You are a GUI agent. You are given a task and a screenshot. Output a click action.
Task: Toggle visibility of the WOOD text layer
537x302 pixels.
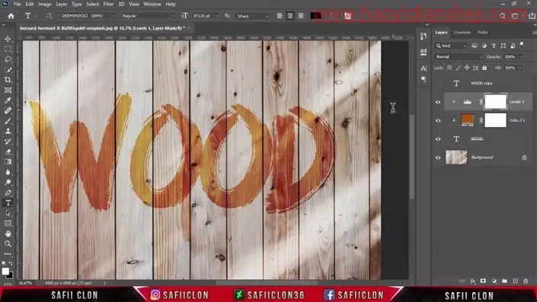coord(438,139)
